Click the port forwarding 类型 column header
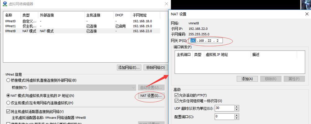311x124 pixels. coord(198,55)
